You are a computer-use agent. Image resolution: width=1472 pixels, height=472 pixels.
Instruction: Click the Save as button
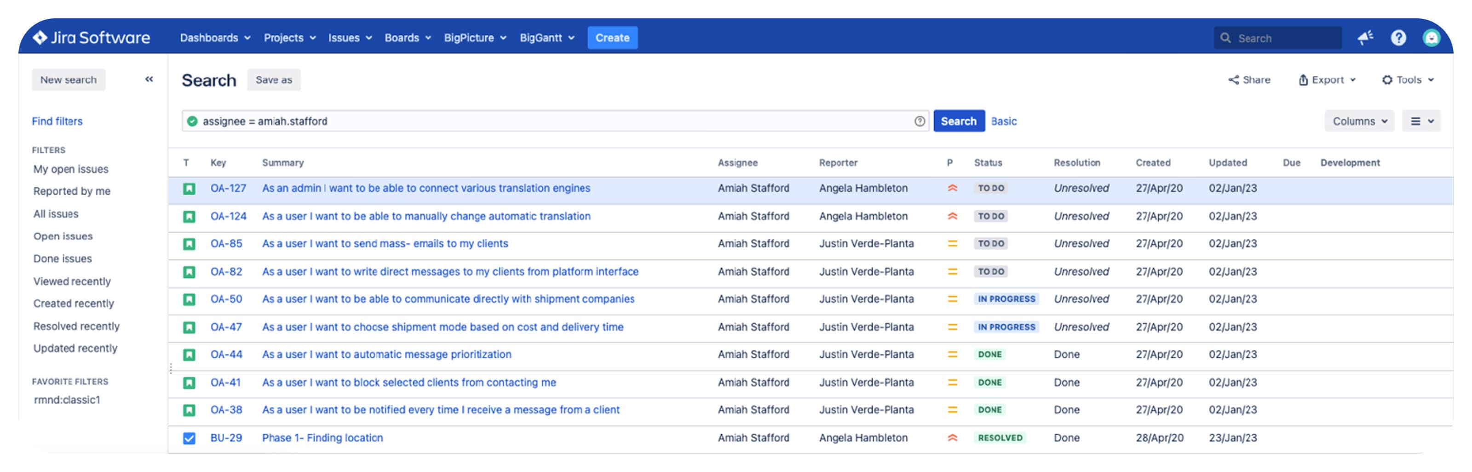[274, 80]
